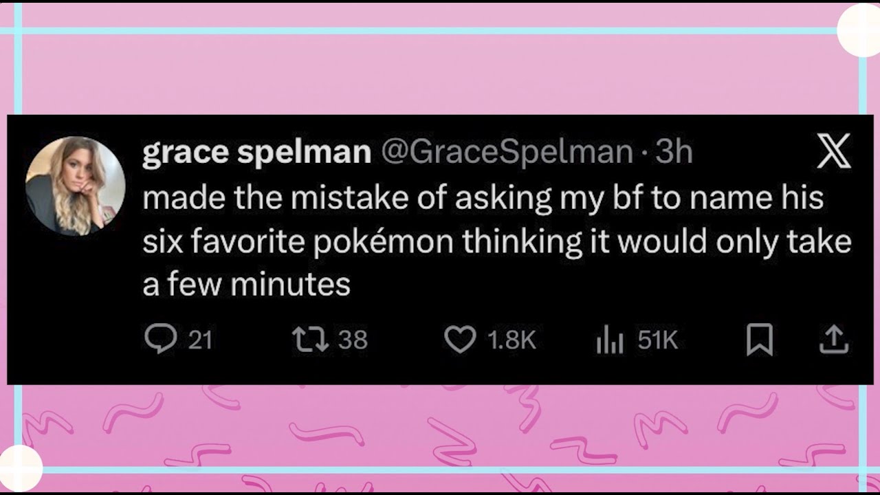Open grace spelman's profile picture
This screenshot has height=495, width=880.
[x=76, y=186]
